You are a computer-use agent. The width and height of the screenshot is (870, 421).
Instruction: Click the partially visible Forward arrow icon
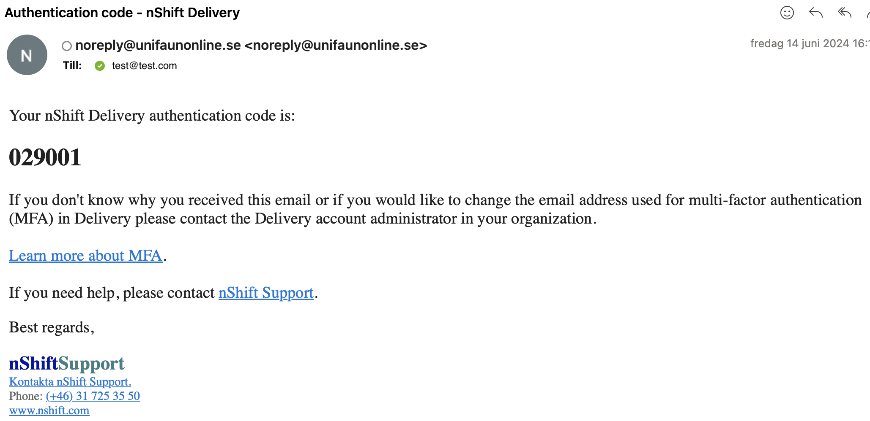point(867,14)
